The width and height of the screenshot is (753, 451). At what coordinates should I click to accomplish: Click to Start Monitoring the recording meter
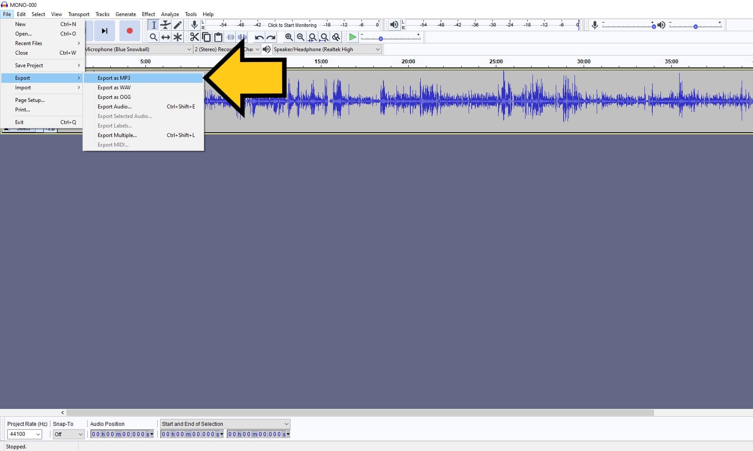(x=293, y=25)
